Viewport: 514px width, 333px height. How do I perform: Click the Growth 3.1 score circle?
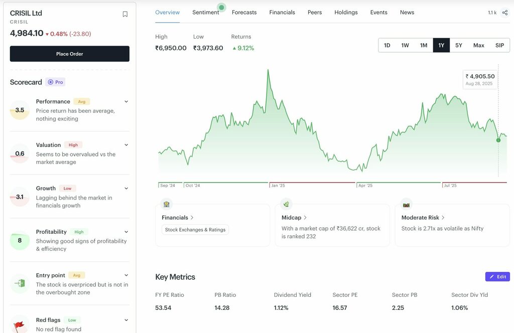pyautogui.click(x=20, y=197)
